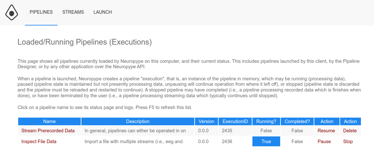
Task: Click the Completed? column header
Action: point(297,121)
